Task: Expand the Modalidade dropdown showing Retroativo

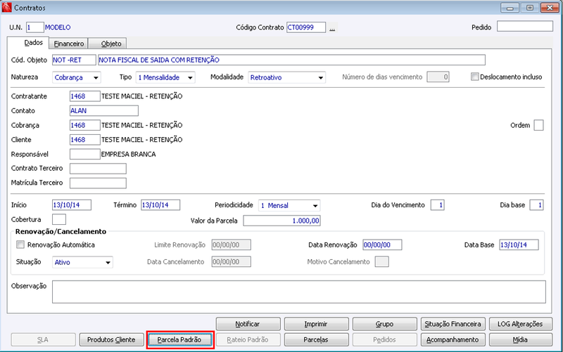Action: pos(287,77)
